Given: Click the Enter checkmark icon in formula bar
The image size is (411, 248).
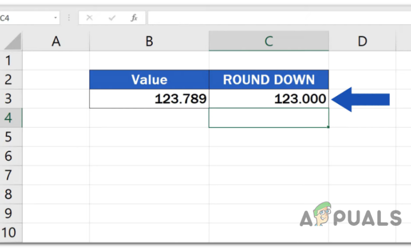Looking at the screenshot, I should coord(112,18).
